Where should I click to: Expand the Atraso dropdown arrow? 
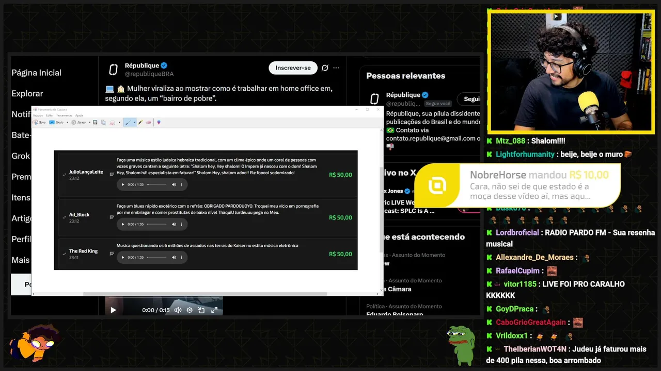(x=89, y=122)
